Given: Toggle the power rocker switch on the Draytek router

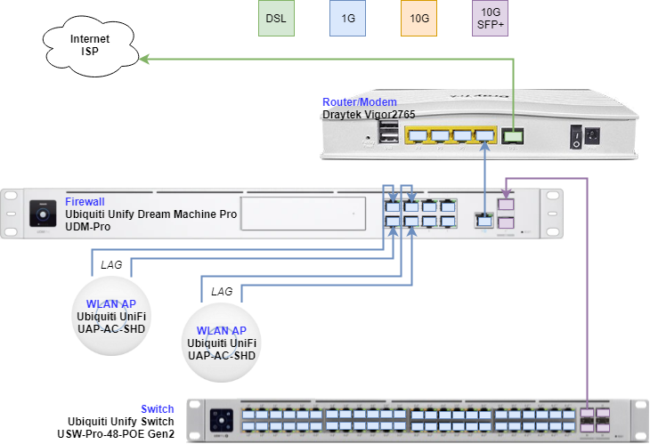Looking at the screenshot, I should (x=576, y=137).
